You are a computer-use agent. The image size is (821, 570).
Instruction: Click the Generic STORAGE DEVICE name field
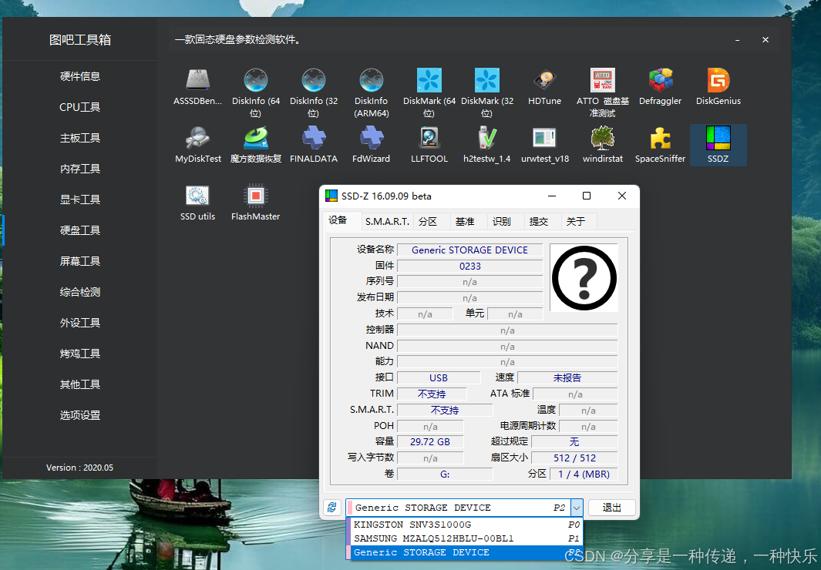click(469, 250)
